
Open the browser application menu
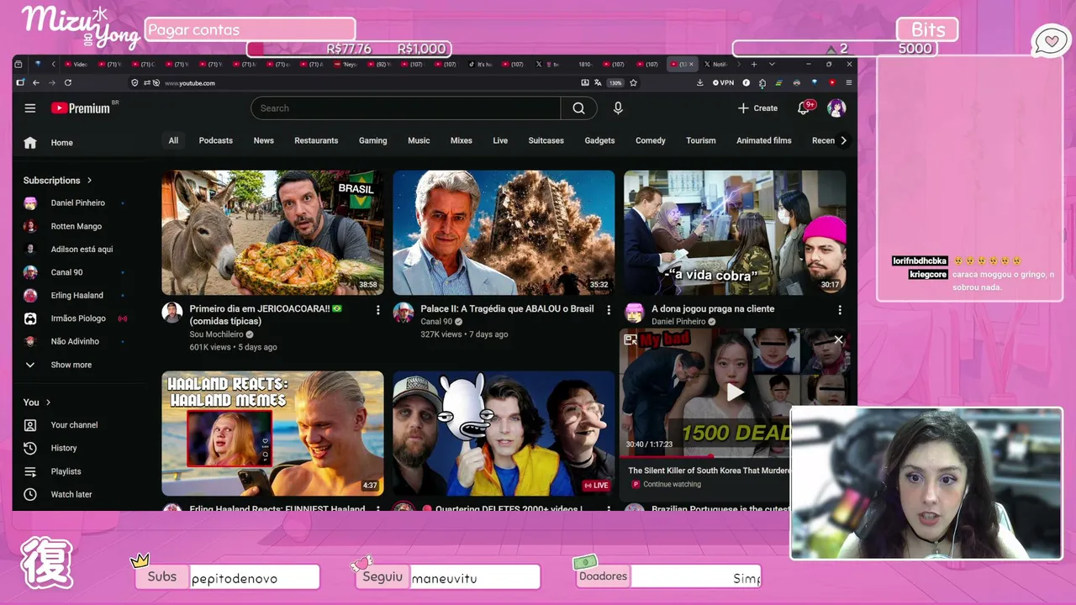[x=849, y=83]
